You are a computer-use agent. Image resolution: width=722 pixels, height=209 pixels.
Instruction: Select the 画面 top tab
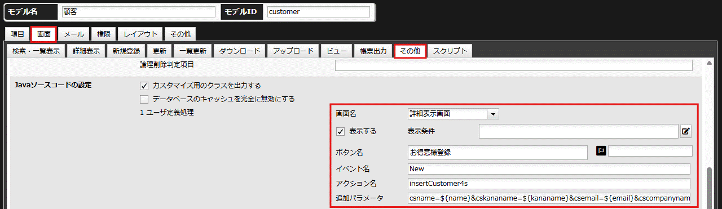click(x=44, y=34)
